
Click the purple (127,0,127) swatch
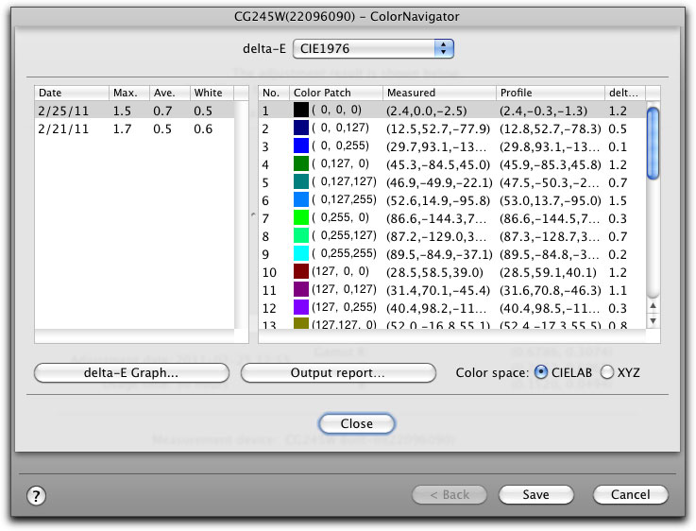[x=301, y=289]
